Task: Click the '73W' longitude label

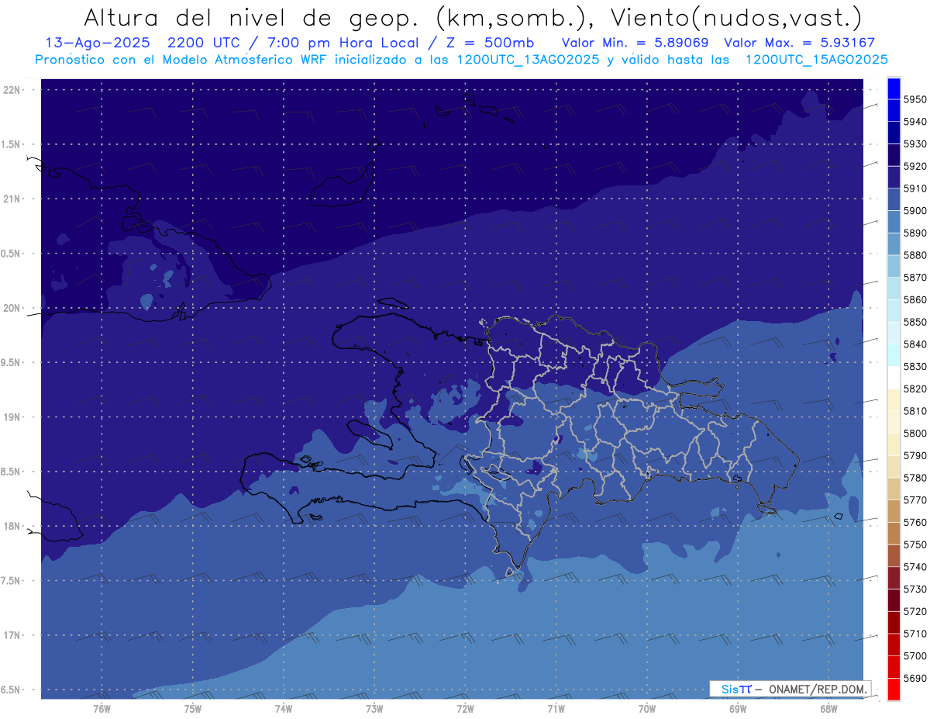Action: tap(374, 709)
